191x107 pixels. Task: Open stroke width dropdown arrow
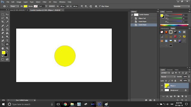(x=46, y=6)
